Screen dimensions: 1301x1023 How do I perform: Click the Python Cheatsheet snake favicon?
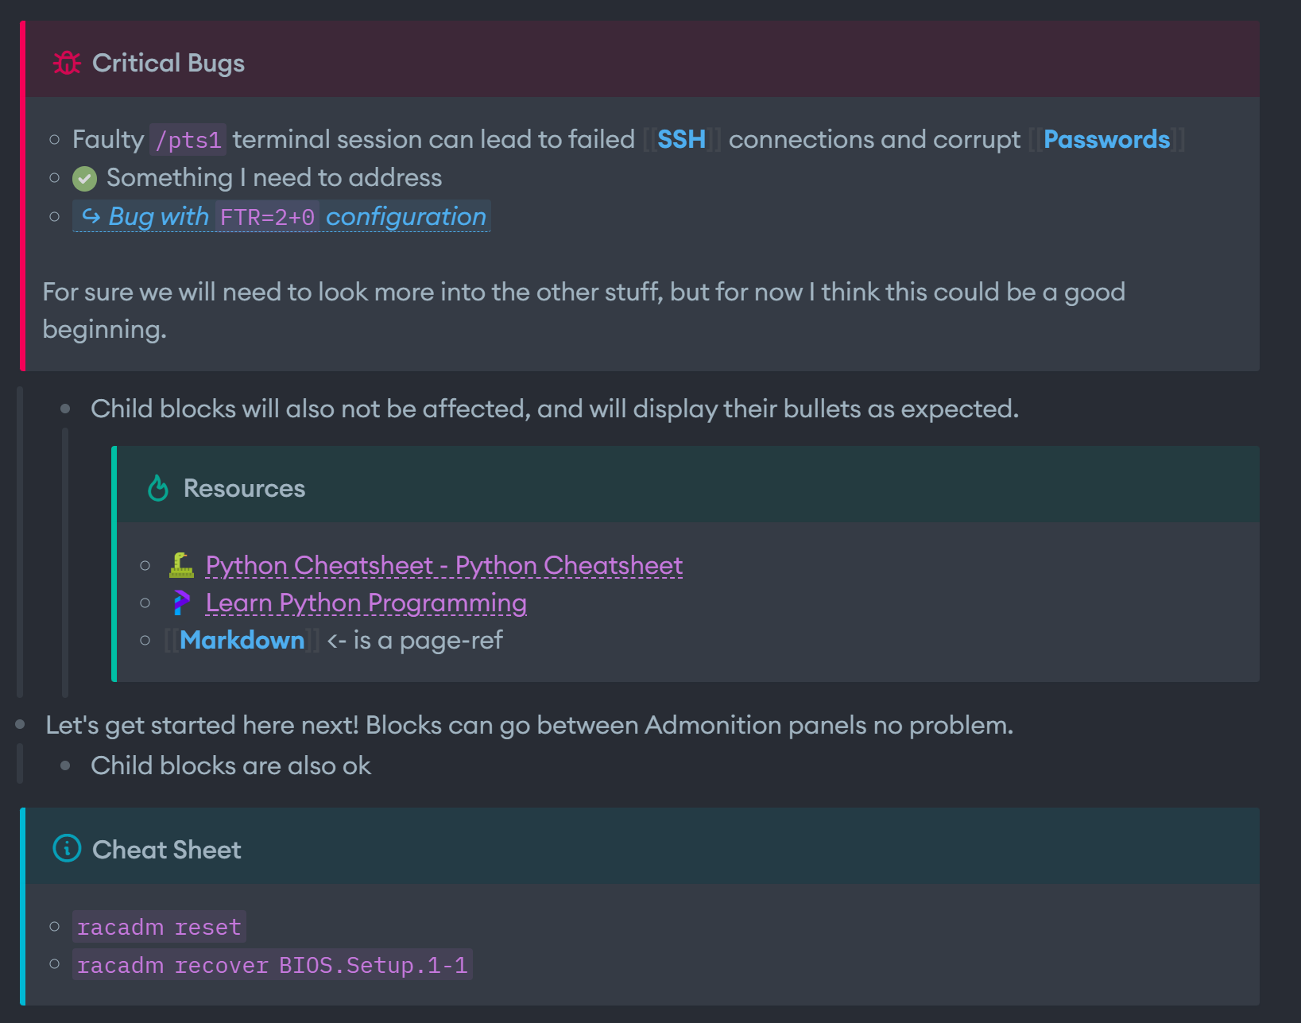(181, 565)
